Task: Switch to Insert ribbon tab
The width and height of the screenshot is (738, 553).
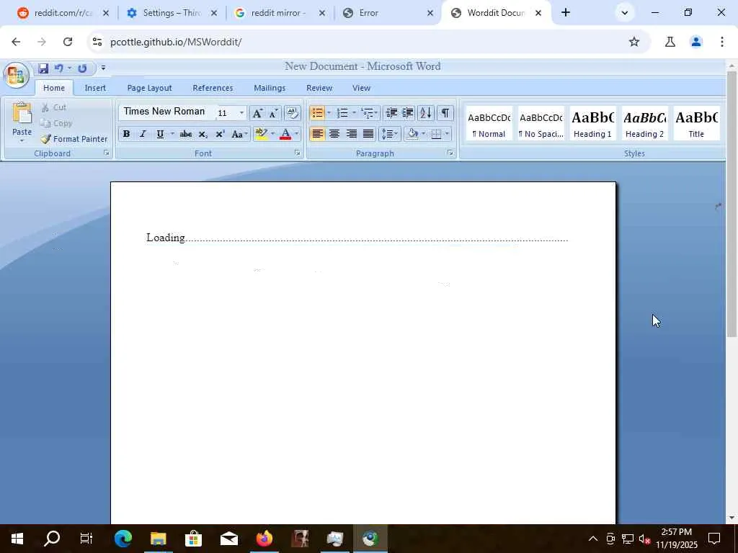Action: pos(95,88)
